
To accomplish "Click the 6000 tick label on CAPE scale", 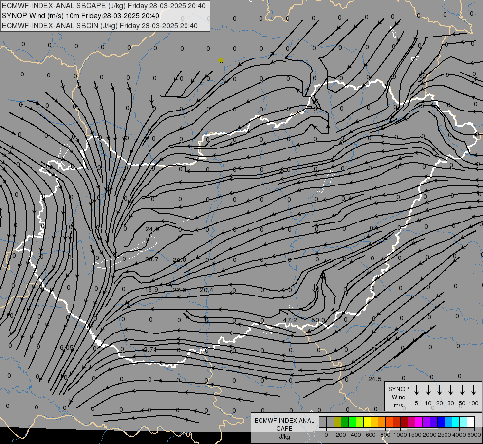I will 474,435.
